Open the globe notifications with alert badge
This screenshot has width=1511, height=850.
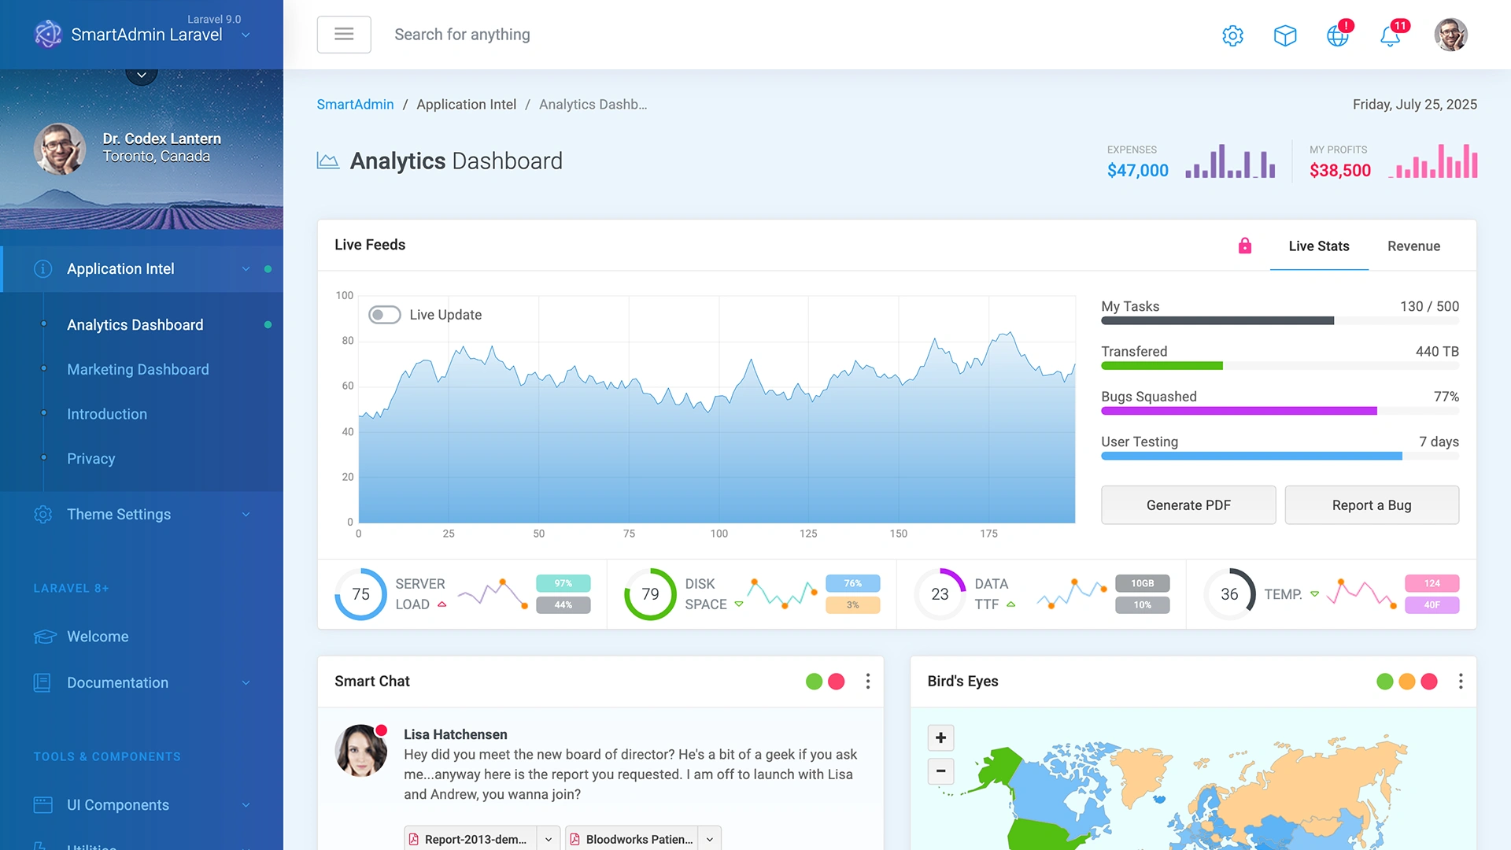pos(1339,36)
